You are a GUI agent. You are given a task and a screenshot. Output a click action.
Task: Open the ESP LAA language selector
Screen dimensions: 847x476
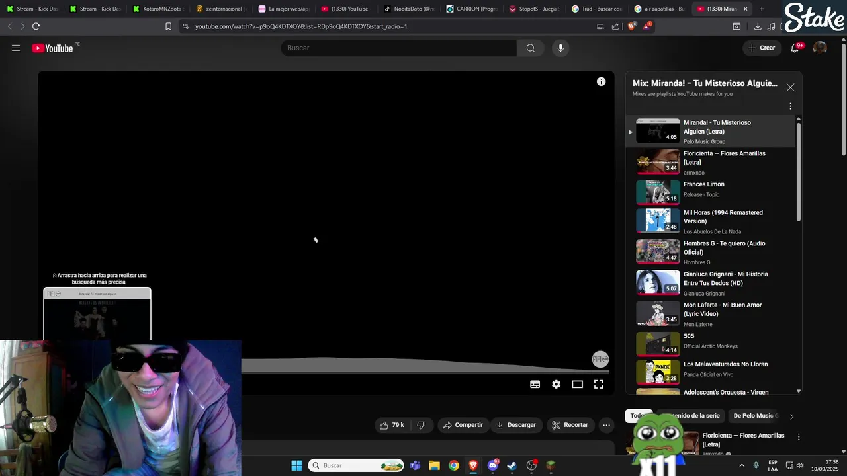point(773,465)
